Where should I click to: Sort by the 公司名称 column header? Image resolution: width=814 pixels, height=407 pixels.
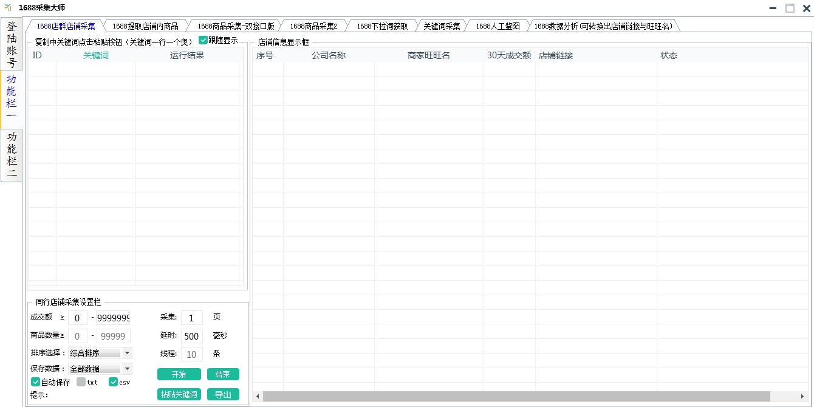coord(329,55)
